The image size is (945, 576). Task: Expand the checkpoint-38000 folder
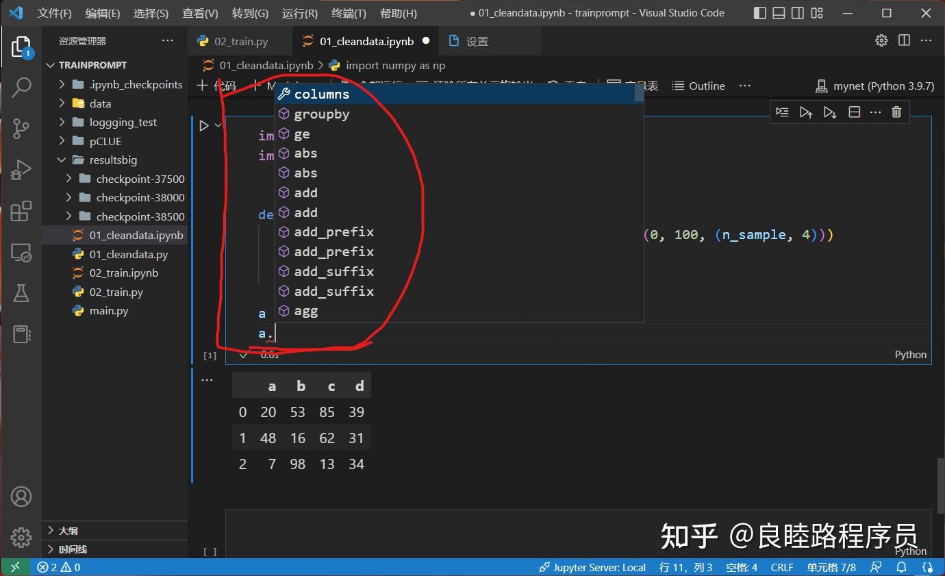point(114,197)
